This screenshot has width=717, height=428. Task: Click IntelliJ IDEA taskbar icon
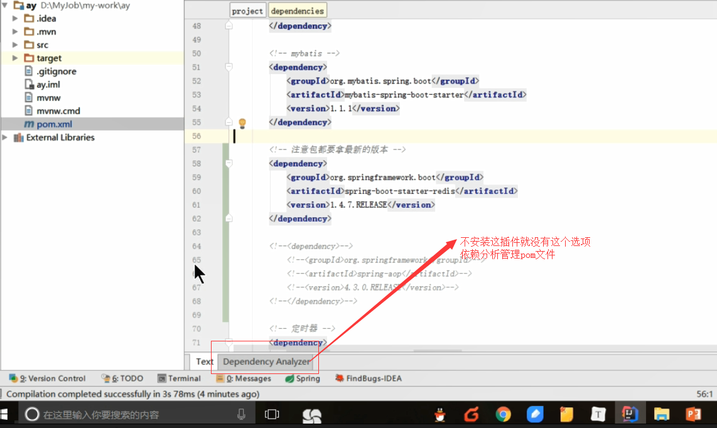pyautogui.click(x=630, y=414)
